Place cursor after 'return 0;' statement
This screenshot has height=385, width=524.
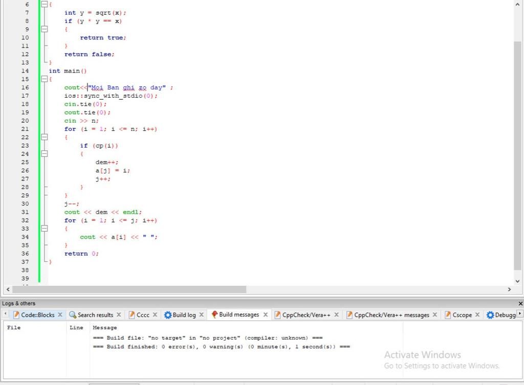99,254
